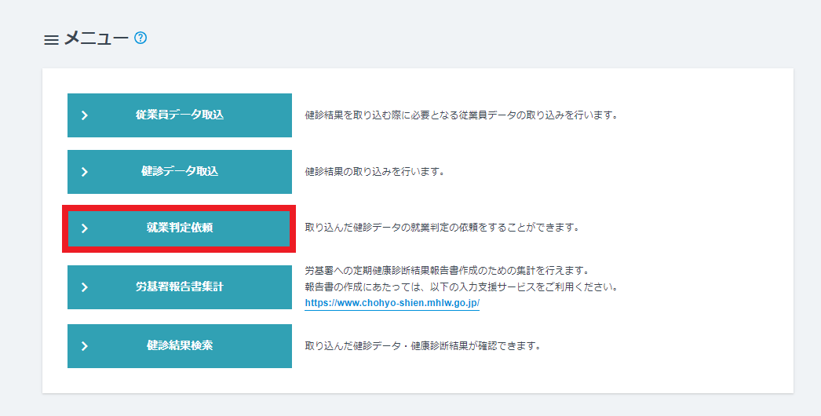Open 従業員データ取込 menu button
Image resolution: width=821 pixels, height=416 pixels.
pyautogui.click(x=180, y=115)
